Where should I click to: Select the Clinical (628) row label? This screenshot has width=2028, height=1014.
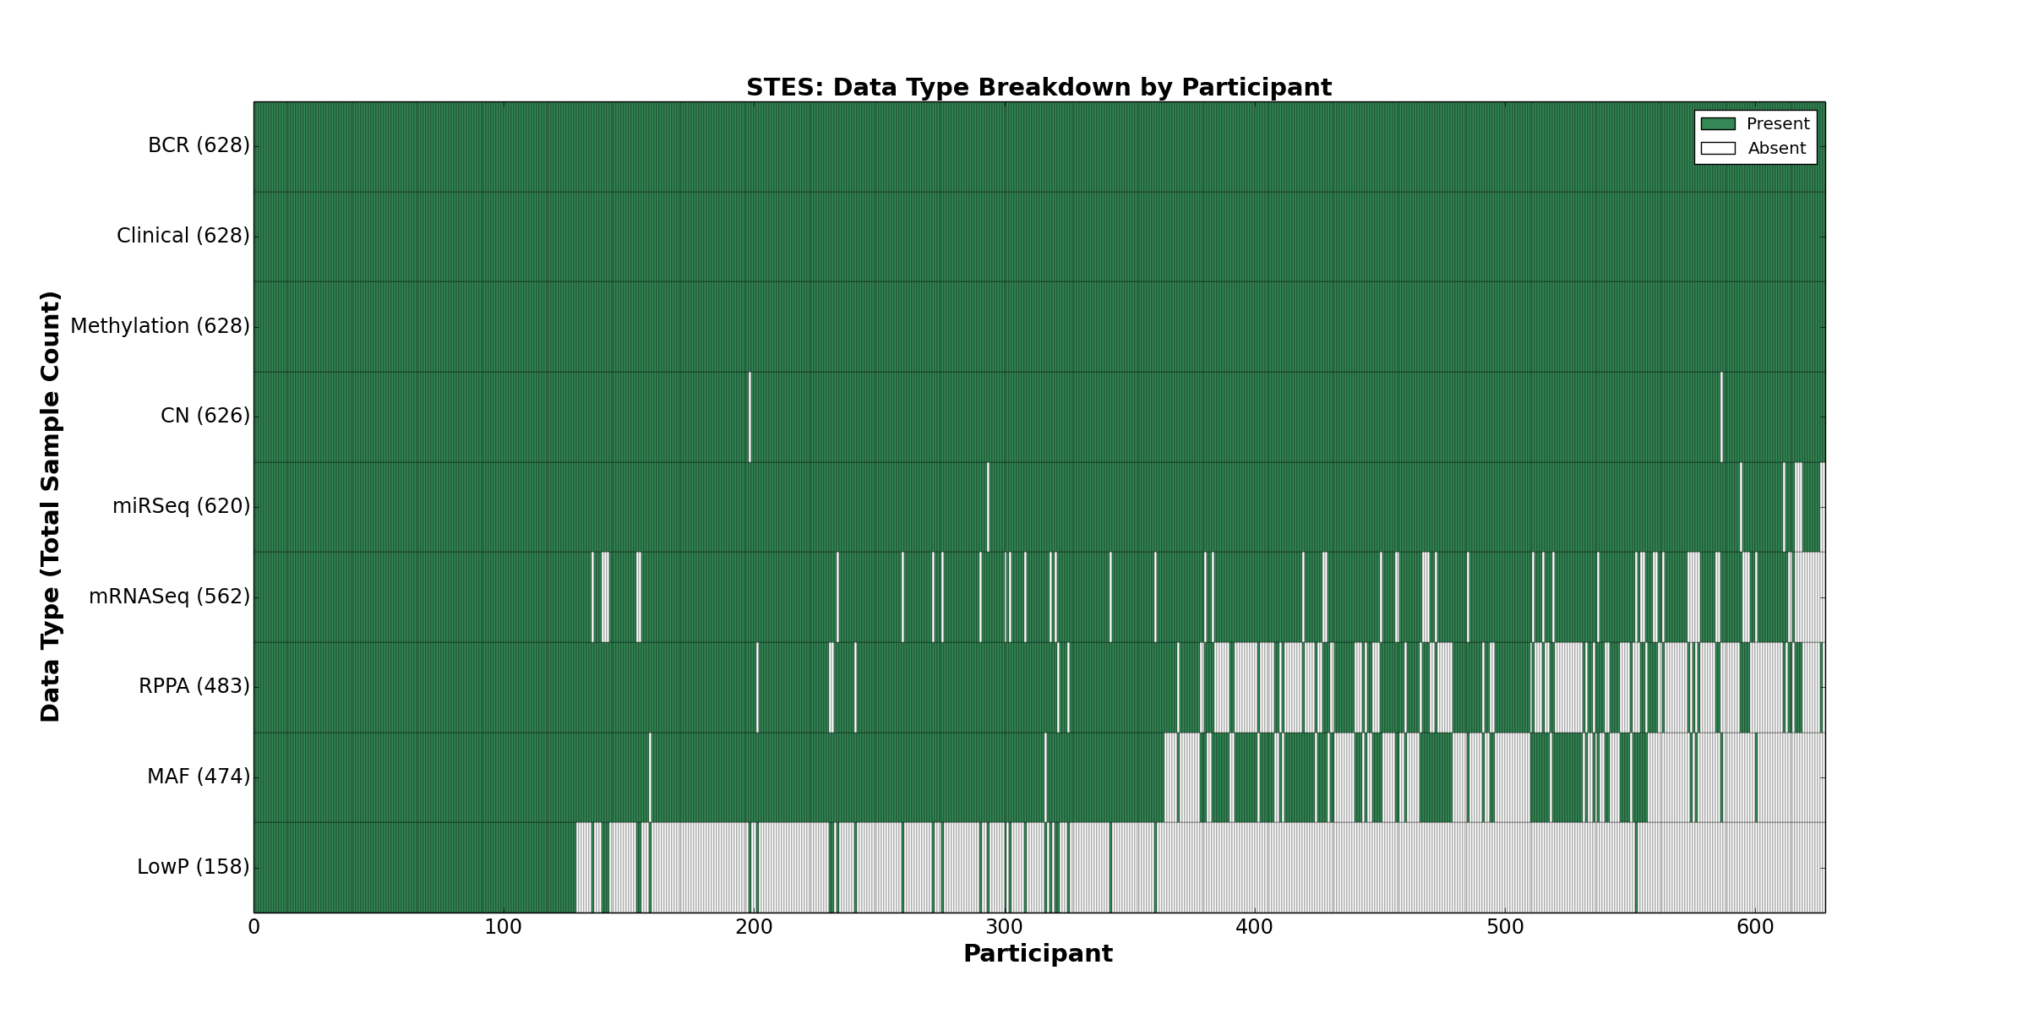tap(183, 236)
